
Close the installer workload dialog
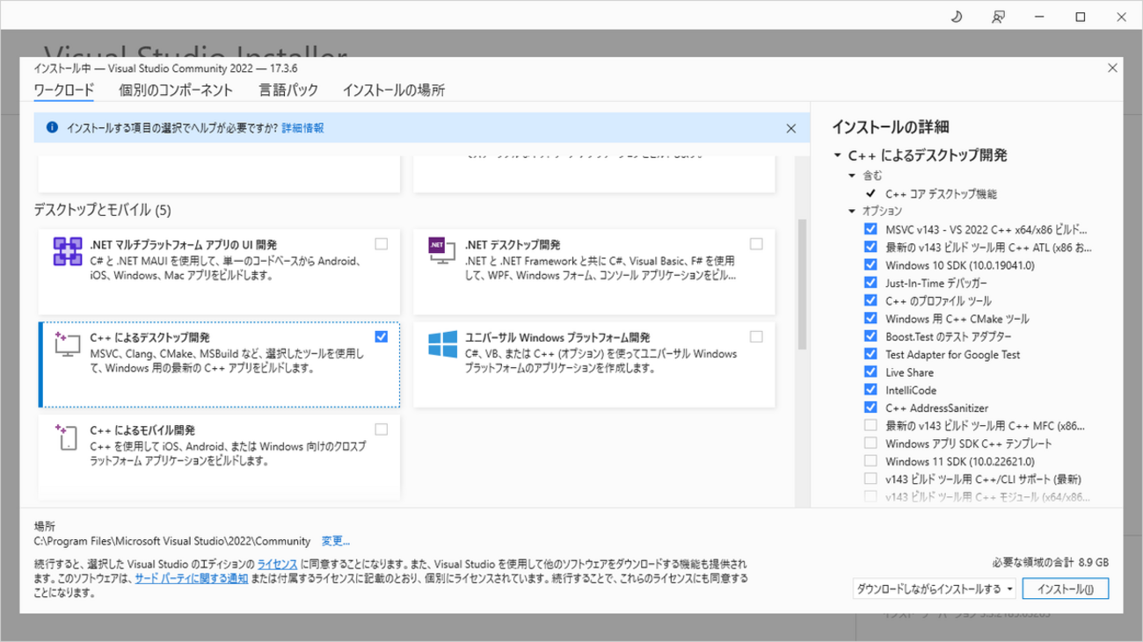tap(1112, 68)
